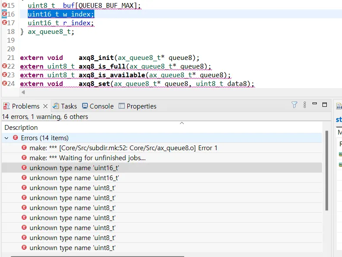Click the error marker on line 17
Viewport: 342px width, 257px height.
tap(4, 23)
